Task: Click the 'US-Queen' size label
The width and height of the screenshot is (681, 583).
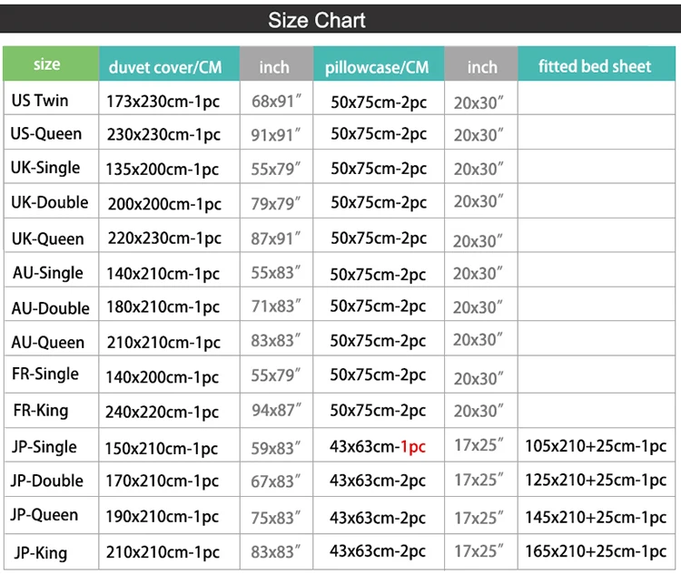Action: (x=46, y=133)
